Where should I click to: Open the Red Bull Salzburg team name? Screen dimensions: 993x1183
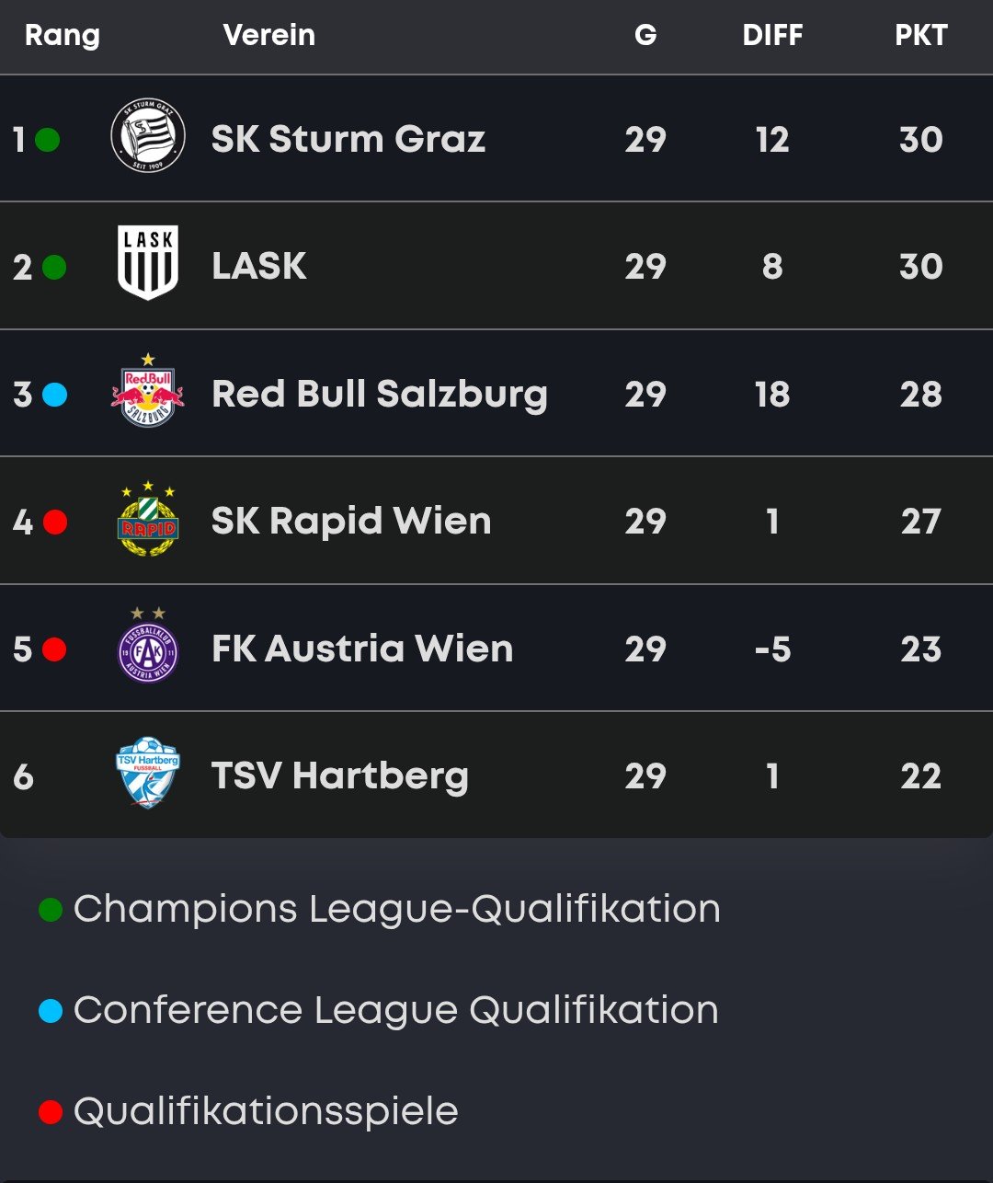point(379,394)
